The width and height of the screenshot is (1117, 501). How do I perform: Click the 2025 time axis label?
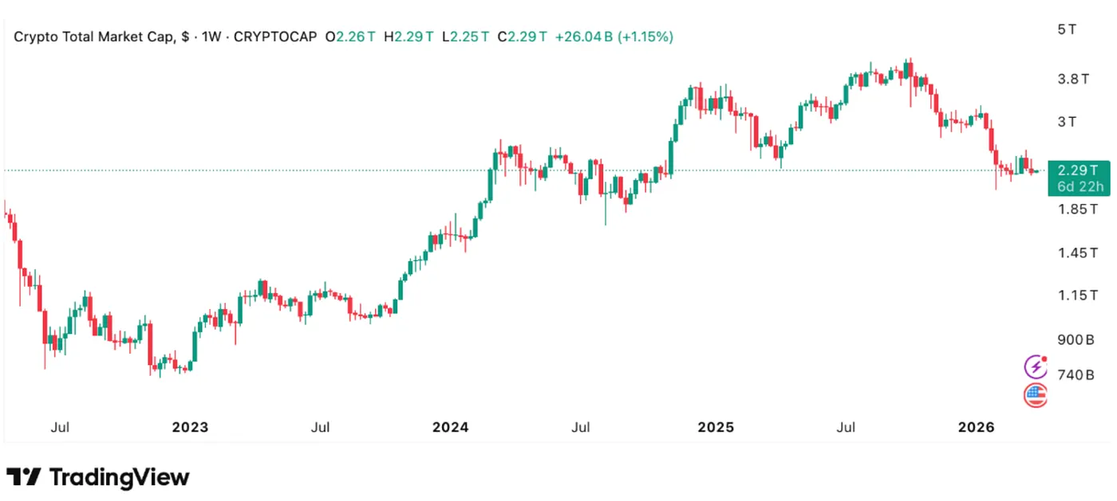715,427
